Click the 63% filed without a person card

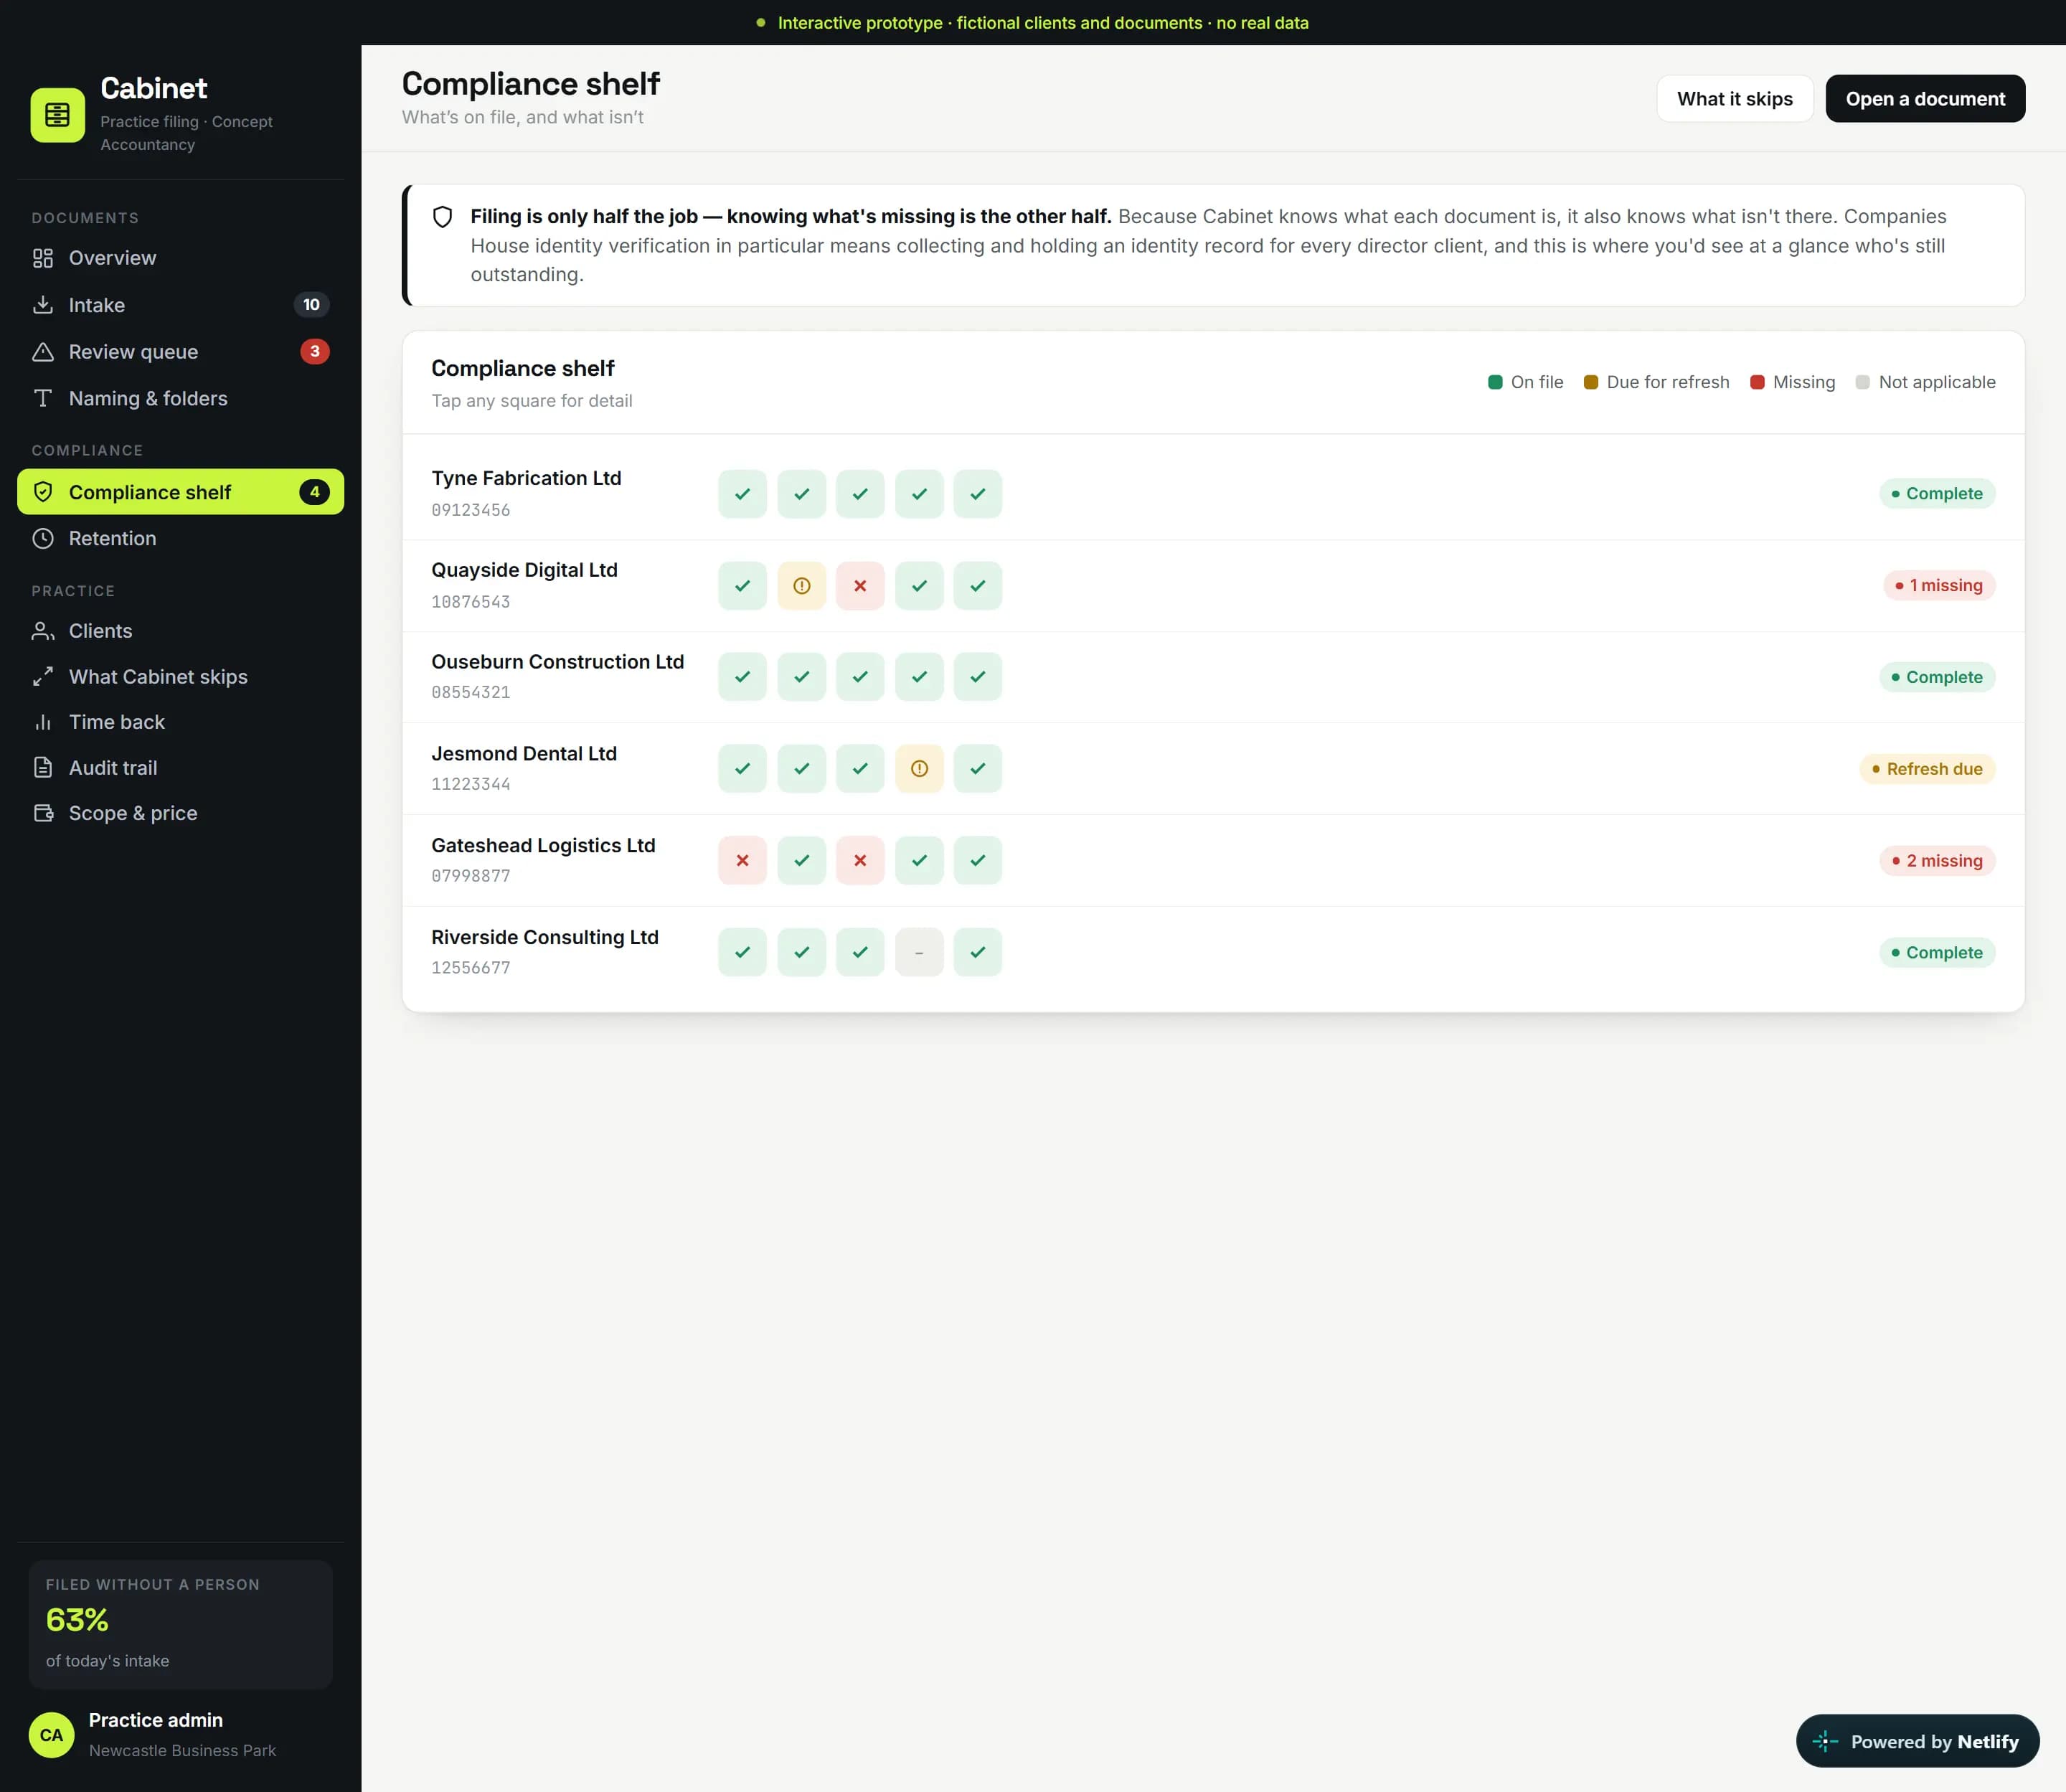[x=180, y=1625]
